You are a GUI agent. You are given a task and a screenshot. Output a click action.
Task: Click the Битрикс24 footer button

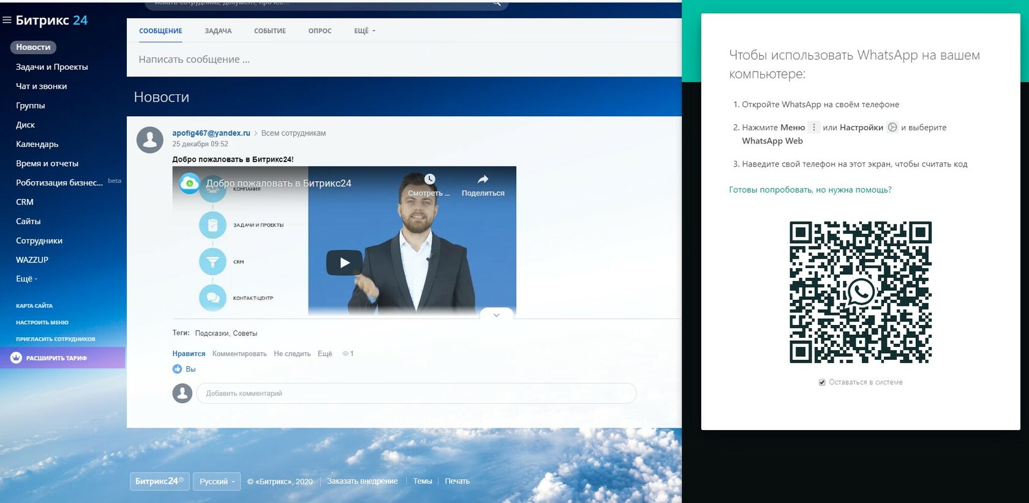click(159, 482)
